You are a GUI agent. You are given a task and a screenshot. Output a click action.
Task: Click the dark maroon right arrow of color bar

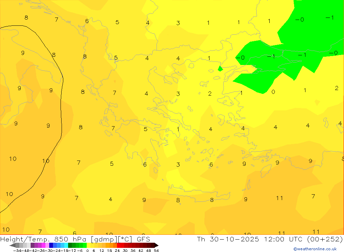157,245
